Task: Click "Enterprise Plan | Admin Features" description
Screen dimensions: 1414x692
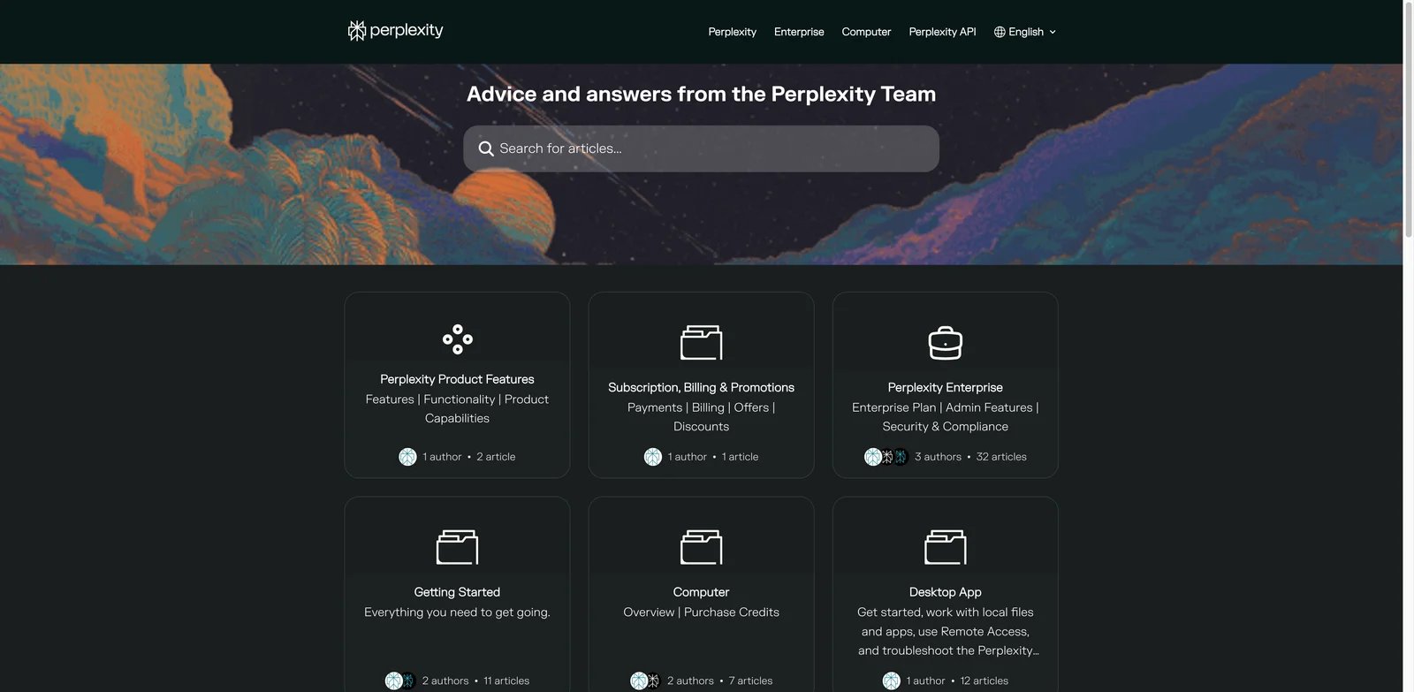Action: (945, 416)
